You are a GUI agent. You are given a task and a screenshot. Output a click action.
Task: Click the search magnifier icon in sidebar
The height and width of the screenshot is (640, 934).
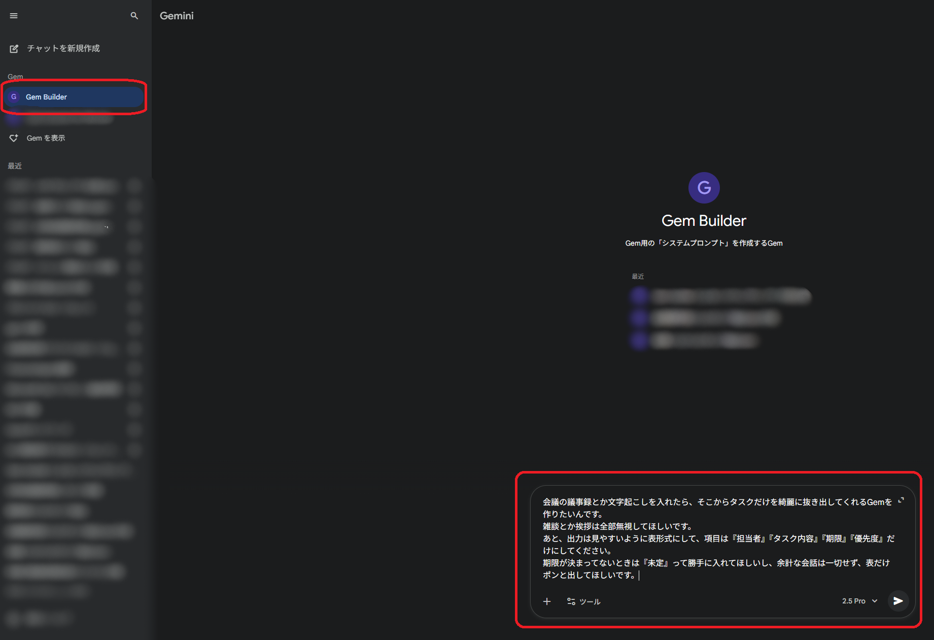(x=134, y=16)
